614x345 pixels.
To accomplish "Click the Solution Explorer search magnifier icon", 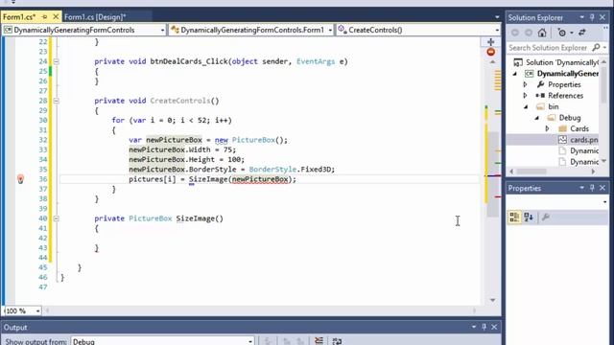I will 596,47.
